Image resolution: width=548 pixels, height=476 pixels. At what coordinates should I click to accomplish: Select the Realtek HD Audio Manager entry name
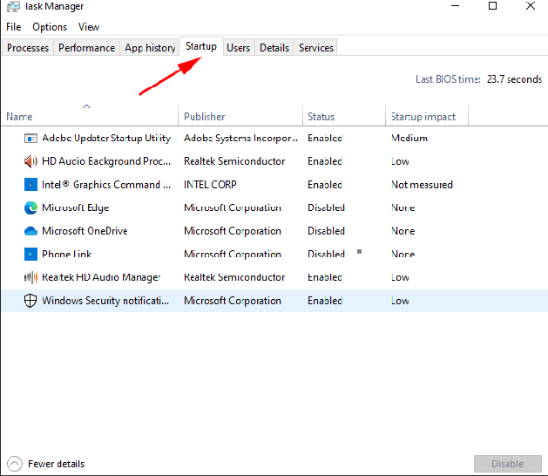click(x=101, y=277)
